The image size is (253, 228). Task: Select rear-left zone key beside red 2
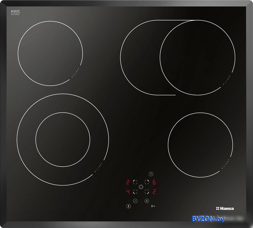(135, 182)
